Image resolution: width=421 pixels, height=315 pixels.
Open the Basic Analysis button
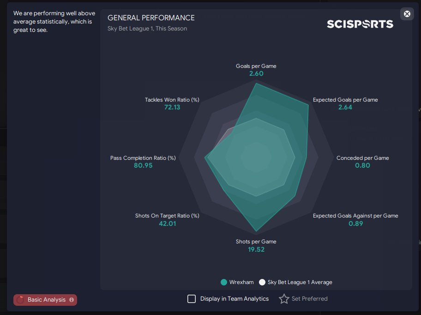click(x=45, y=300)
